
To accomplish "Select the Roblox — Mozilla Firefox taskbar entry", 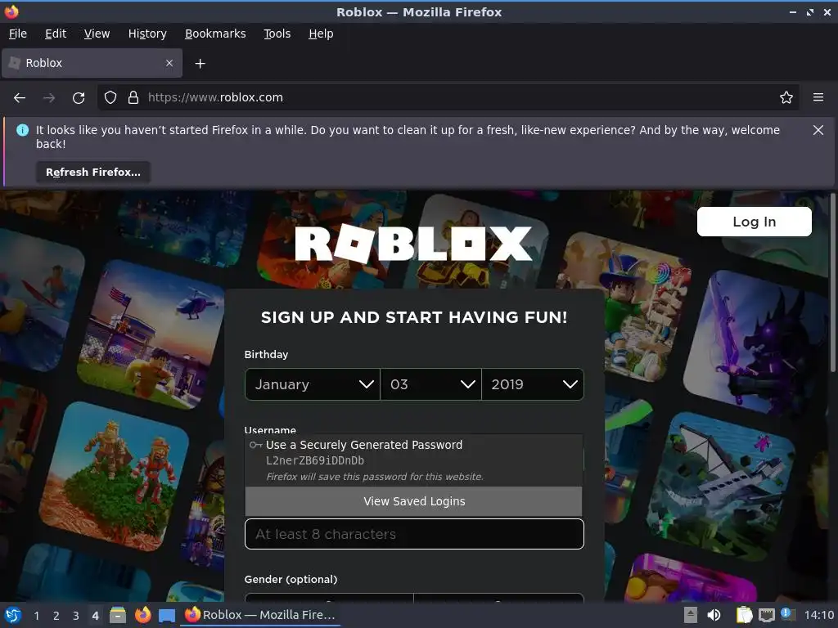I will [x=260, y=615].
